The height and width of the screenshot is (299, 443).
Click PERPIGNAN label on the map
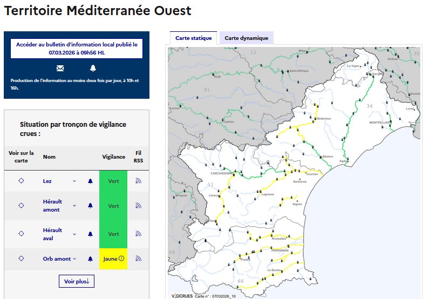(x=280, y=250)
